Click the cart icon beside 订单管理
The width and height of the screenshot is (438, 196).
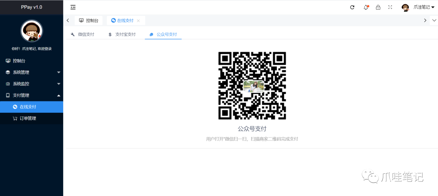[x=15, y=118]
